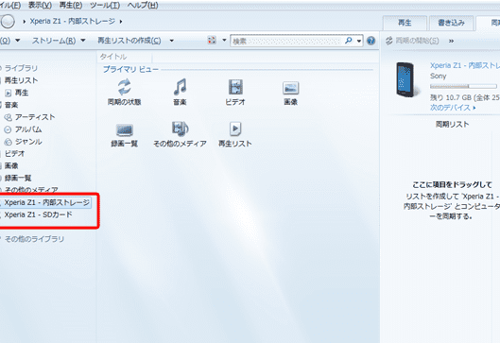500x343 pixels.
Task: Open the ビデオ film icon in primary view
Action: 235,87
